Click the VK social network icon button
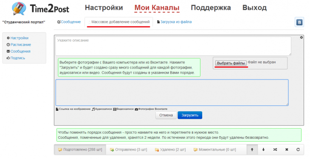The image size is (310, 159). 299,22
